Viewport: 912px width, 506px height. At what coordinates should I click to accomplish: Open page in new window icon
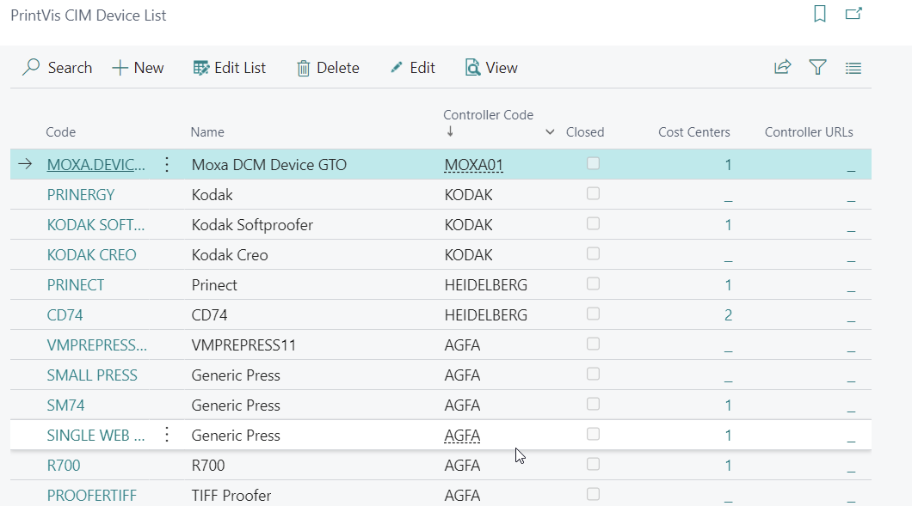pyautogui.click(x=853, y=15)
